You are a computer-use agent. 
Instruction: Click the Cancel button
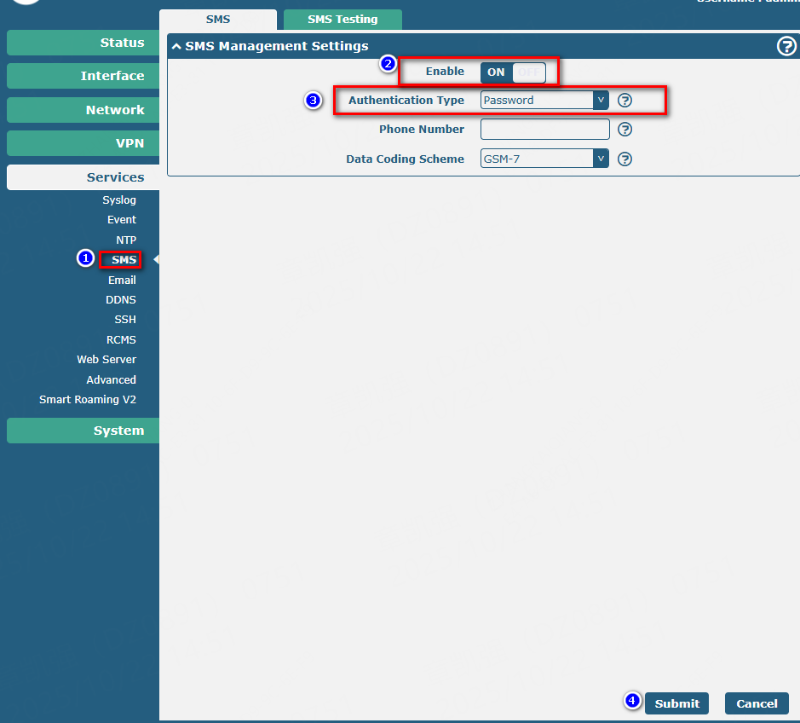pyautogui.click(x=757, y=703)
